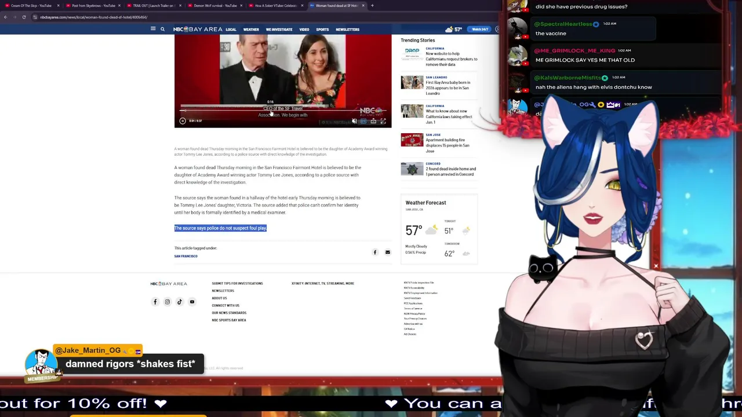Click browser back arrow
Viewport: 742px width, 417px height.
click(5, 17)
